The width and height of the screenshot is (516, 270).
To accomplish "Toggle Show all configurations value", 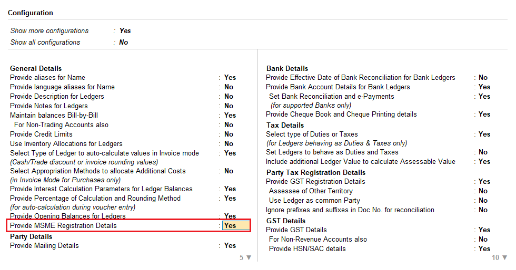I will [x=123, y=42].
